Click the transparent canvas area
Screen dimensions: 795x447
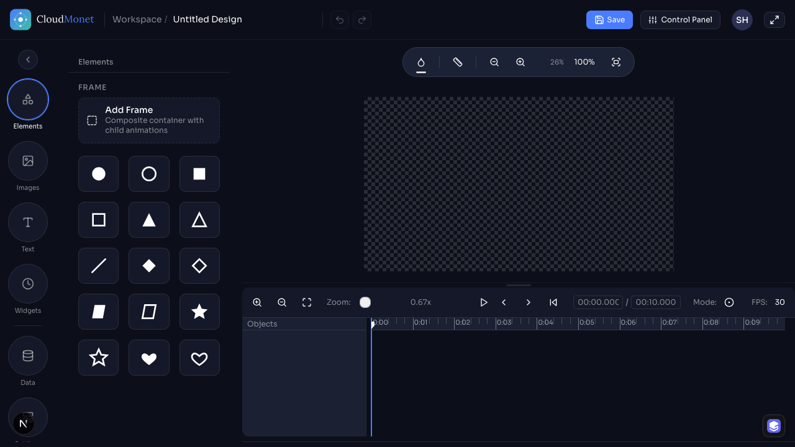tap(519, 184)
